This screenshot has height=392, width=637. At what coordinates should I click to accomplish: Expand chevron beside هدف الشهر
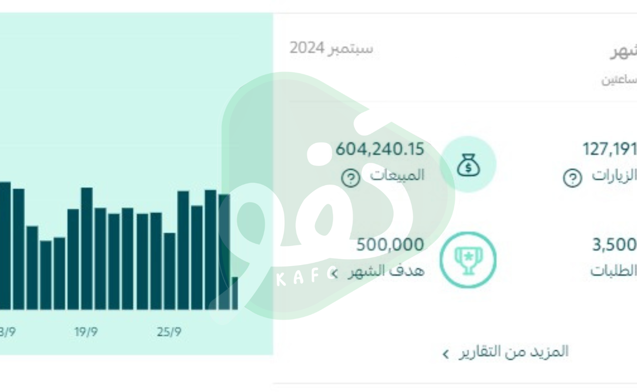[335, 273]
